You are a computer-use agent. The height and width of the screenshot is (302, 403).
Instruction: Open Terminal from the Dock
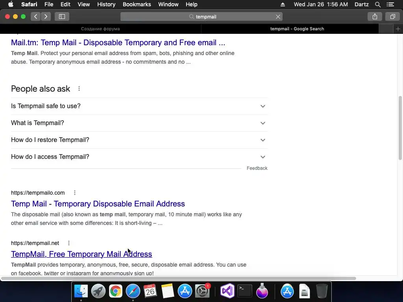pos(245,291)
